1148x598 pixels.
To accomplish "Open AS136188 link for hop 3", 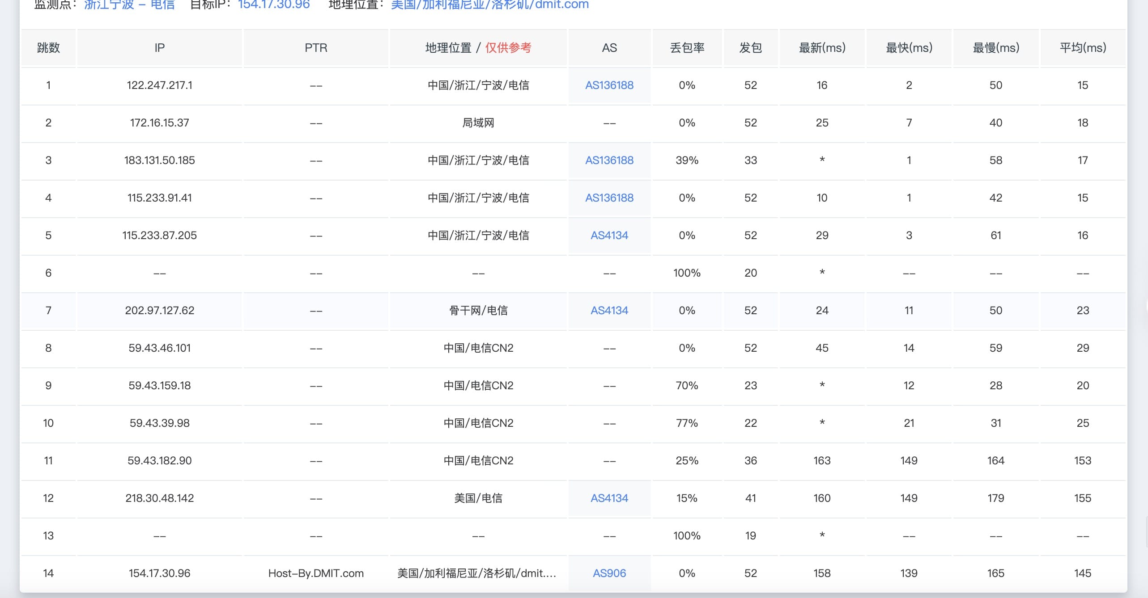I will click(x=609, y=160).
